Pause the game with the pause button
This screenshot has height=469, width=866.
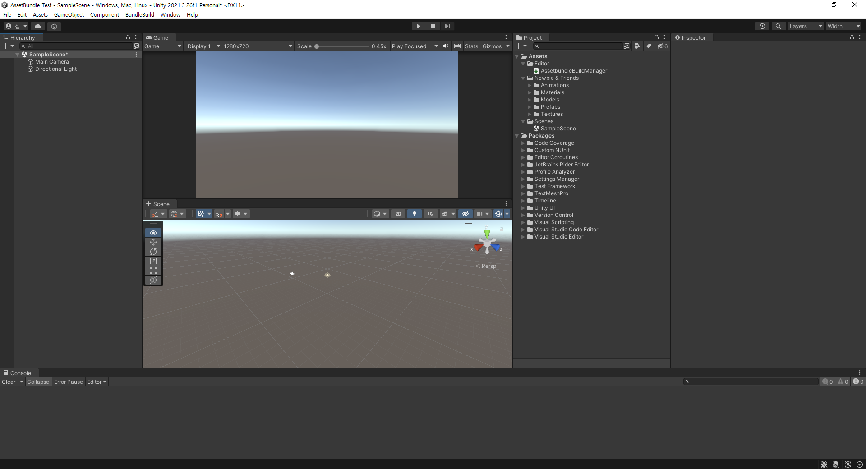(433, 26)
